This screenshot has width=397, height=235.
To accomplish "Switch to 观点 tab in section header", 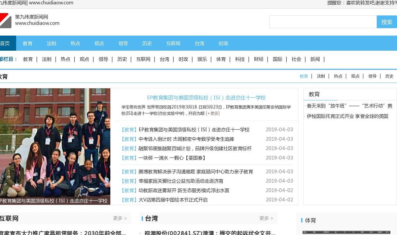I will pos(355,76).
